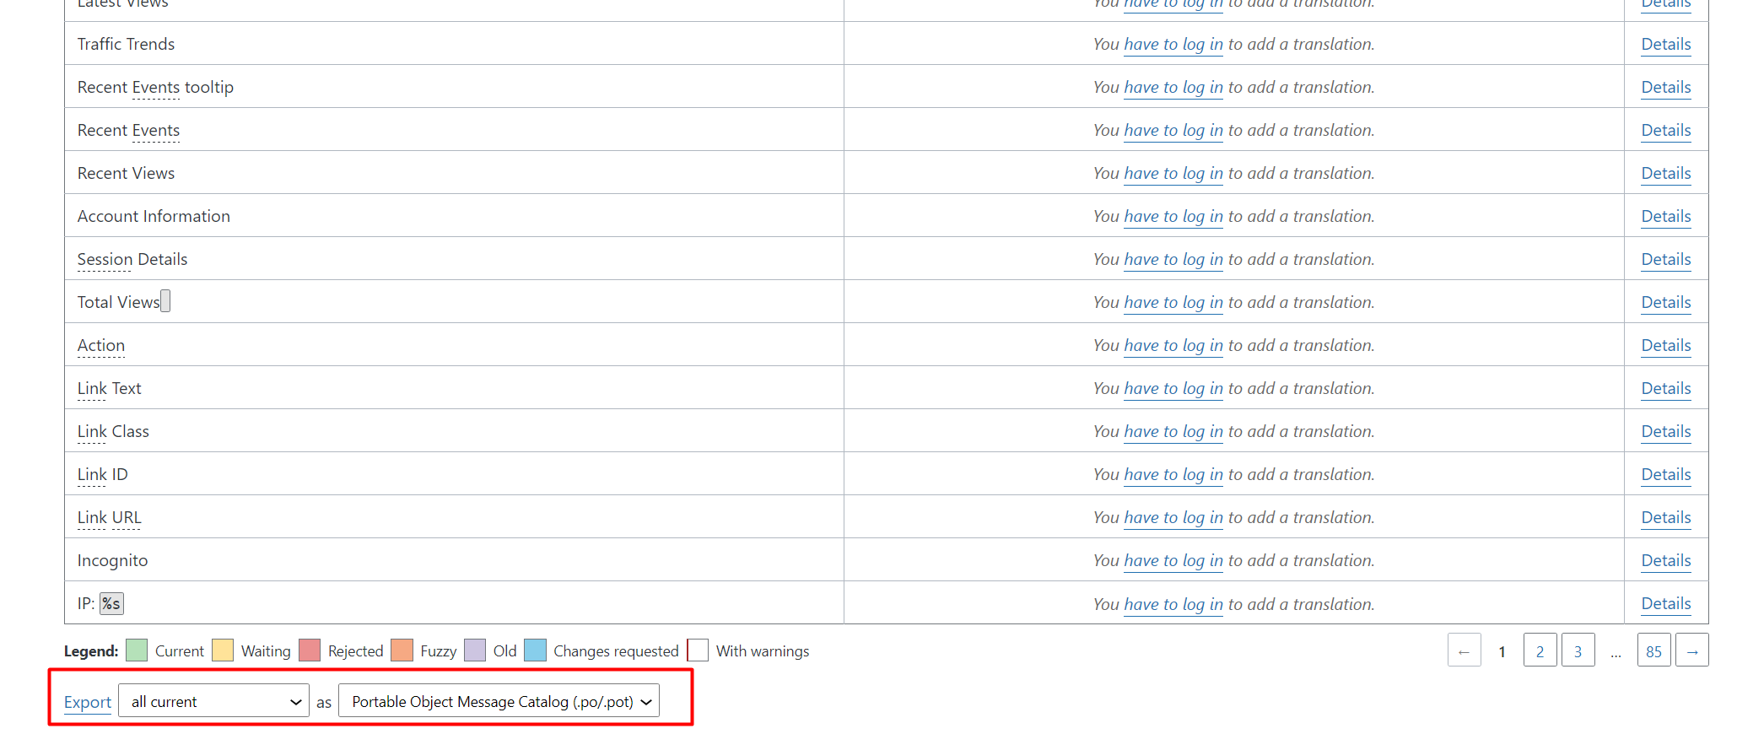Screen dimensions: 1737x734
Task: Open Details for Recent Views row
Action: [1665, 173]
